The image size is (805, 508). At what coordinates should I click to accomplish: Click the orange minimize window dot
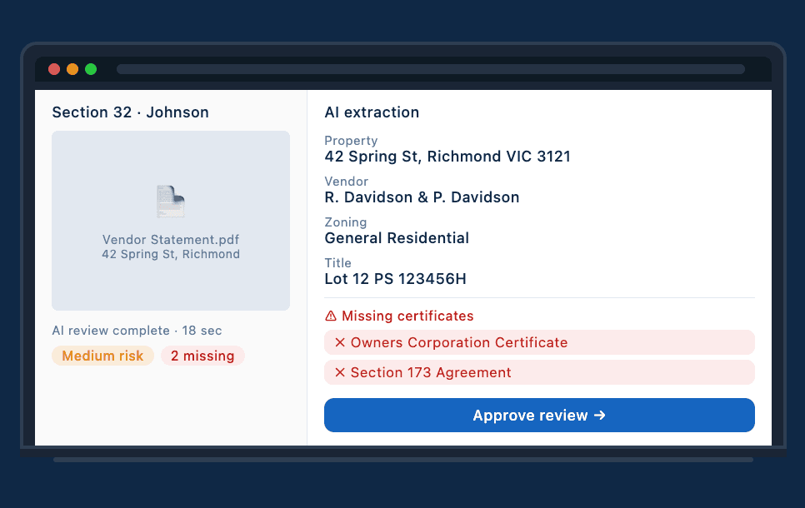[72, 69]
